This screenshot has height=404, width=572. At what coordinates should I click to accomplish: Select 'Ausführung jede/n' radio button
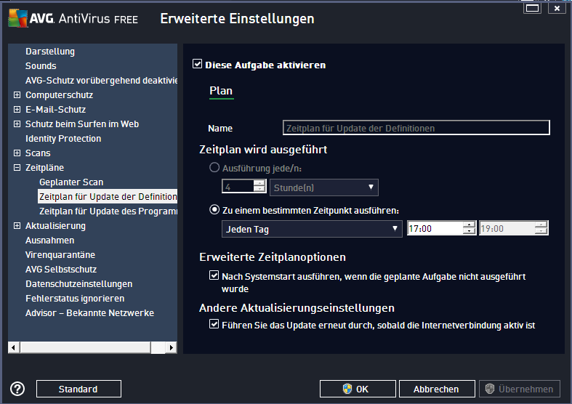214,167
